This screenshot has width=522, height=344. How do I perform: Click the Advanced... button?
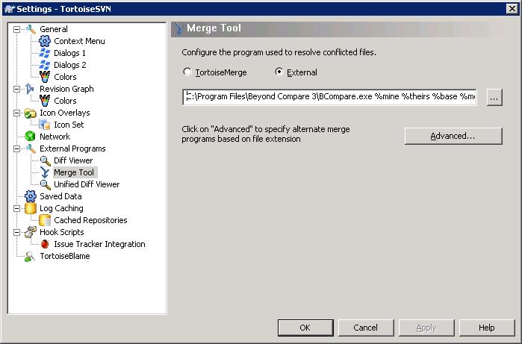(x=453, y=136)
